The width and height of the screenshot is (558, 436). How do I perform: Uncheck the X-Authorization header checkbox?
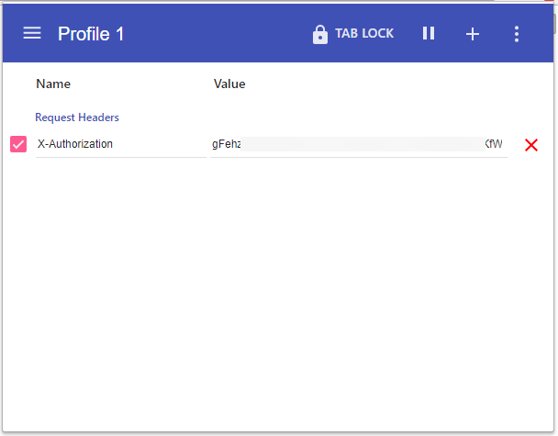coord(18,144)
